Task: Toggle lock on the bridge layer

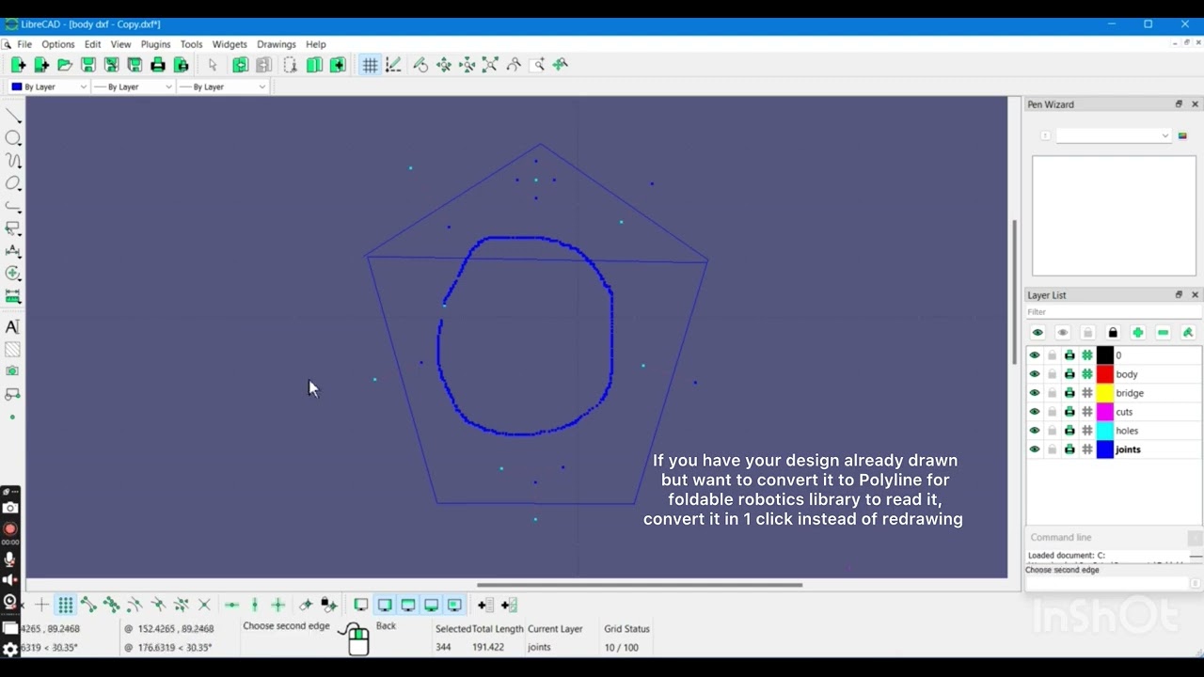Action: [1052, 393]
